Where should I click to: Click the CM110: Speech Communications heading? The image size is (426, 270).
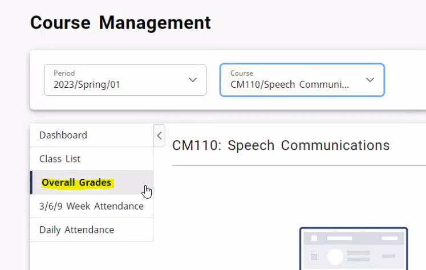pyautogui.click(x=281, y=145)
